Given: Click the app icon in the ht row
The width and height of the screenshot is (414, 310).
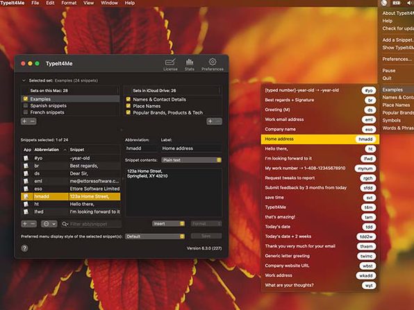Looking at the screenshot, I should (26, 204).
